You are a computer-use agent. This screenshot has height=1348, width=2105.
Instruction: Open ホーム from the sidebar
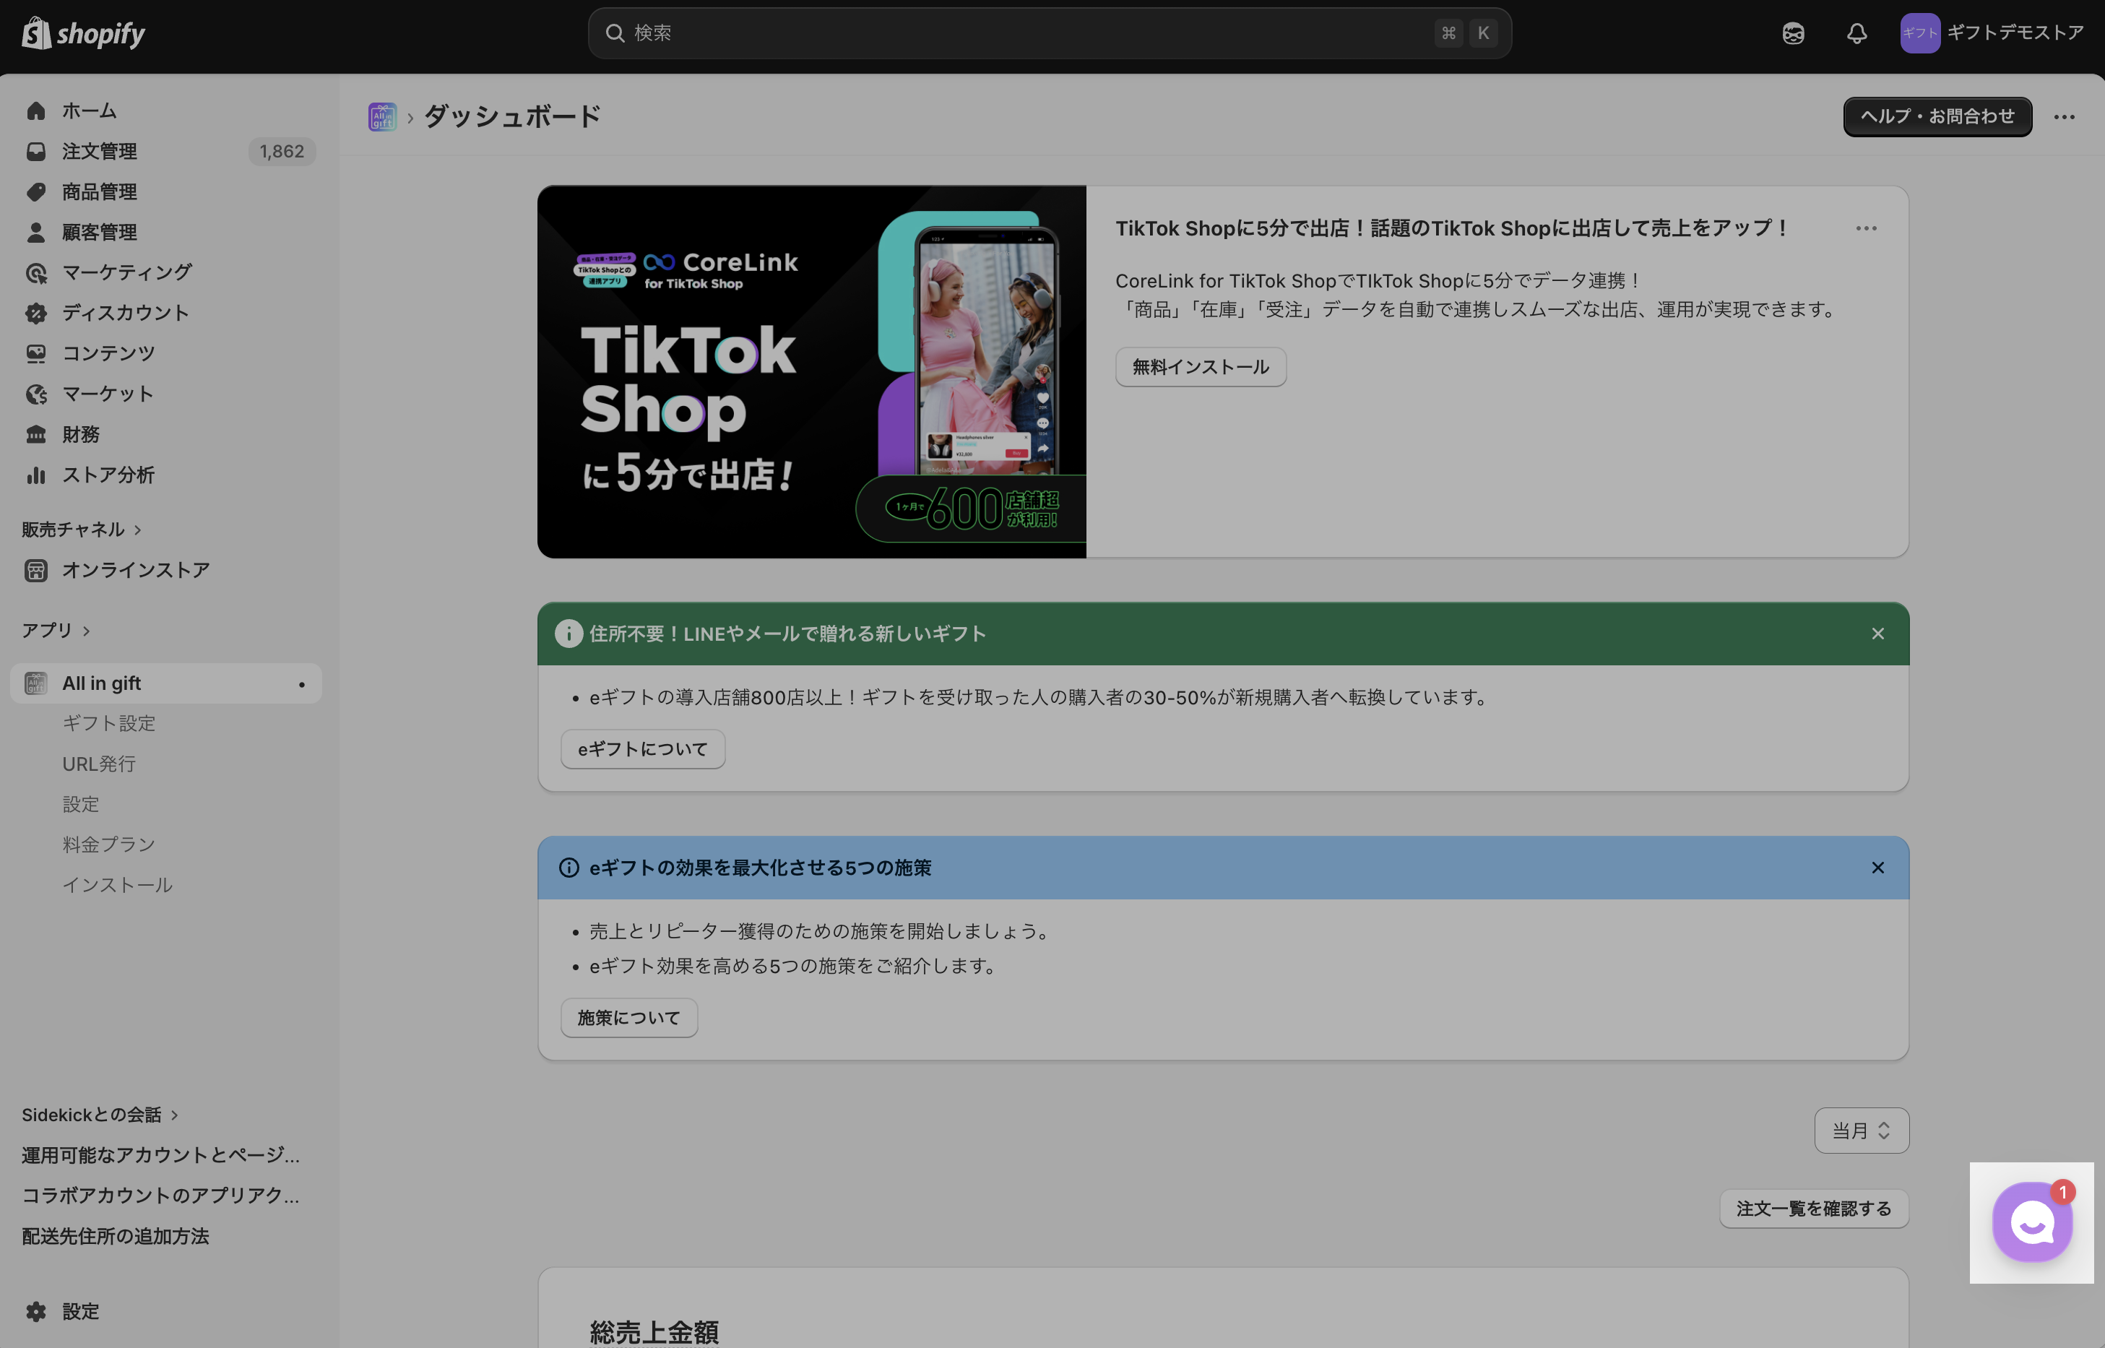click(88, 111)
